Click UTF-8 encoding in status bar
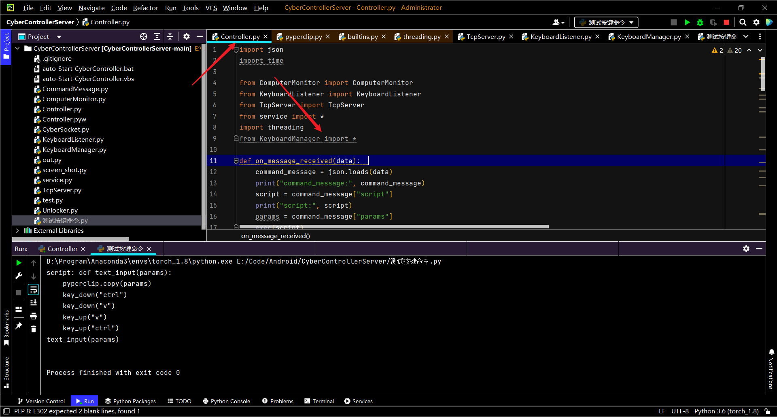This screenshot has height=417, width=777. click(680, 411)
